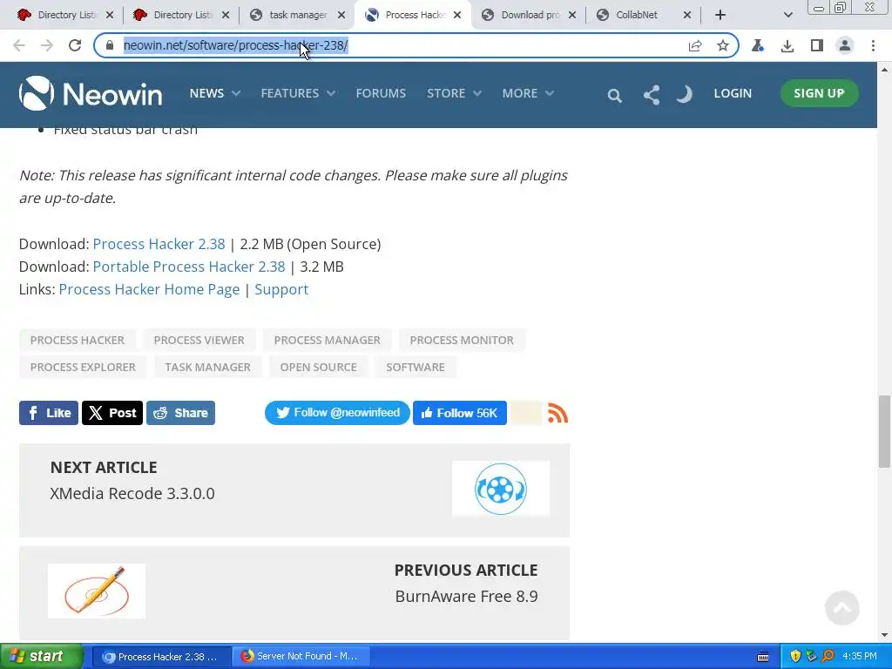The width and height of the screenshot is (892, 669).
Task: Expand the FEATURES menu
Action: (x=298, y=93)
